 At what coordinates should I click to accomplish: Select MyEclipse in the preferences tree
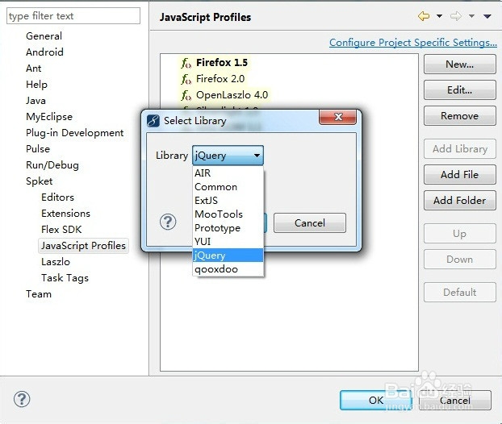(x=49, y=117)
